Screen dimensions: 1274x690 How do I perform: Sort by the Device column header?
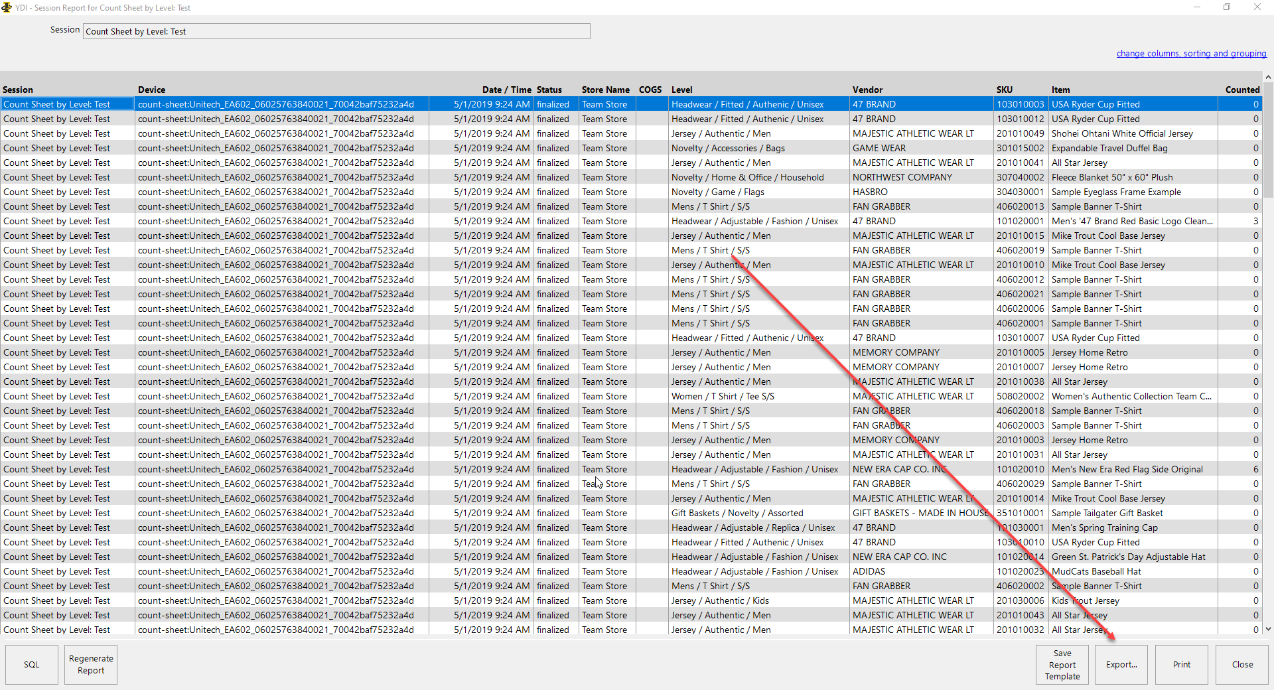(x=151, y=90)
